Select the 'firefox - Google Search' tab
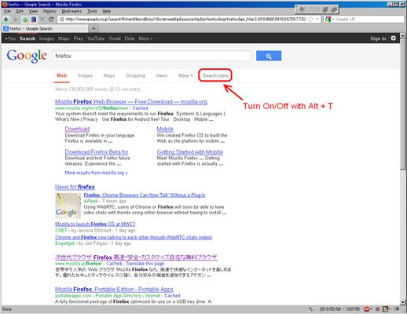Viewport: 407px width, 314px height. pyautogui.click(x=45, y=28)
